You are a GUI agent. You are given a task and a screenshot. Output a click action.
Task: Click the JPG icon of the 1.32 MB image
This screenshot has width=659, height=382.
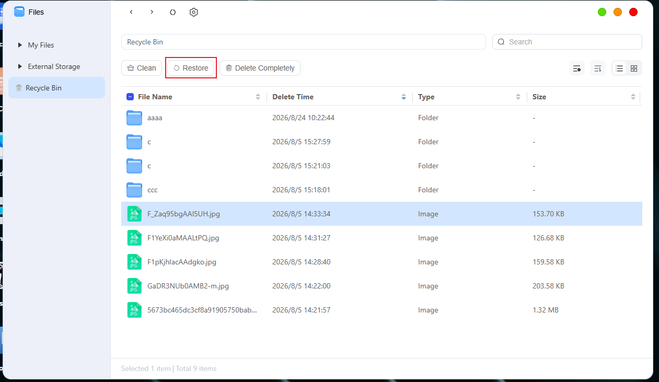[134, 310]
